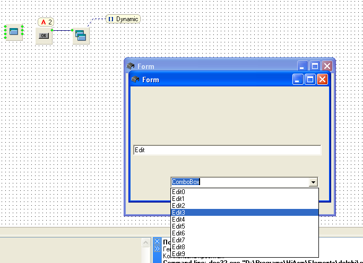
Task: Select the MainForm window element icon
Action: (x=14, y=32)
